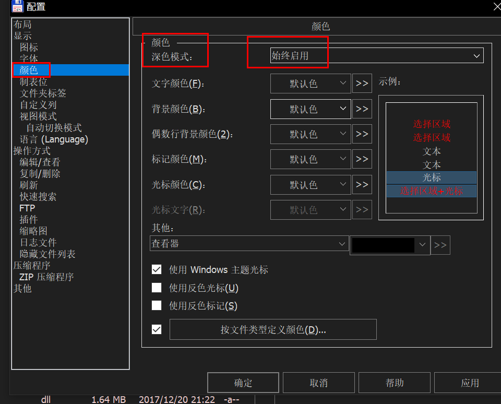501x404 pixels.
Task: Open color picker for 偶数行背景颜色 with >> button
Action: coord(362,134)
